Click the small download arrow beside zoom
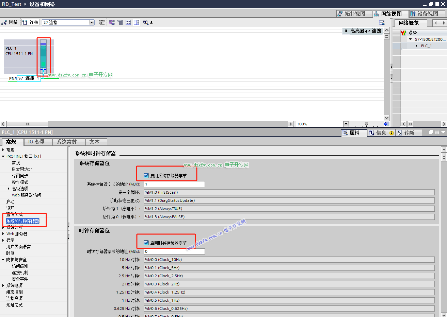The width and height of the screenshot is (447, 317). (x=151, y=22)
